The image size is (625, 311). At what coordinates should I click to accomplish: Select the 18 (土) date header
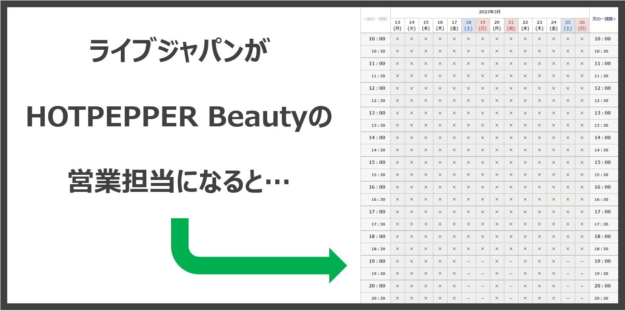point(468,26)
